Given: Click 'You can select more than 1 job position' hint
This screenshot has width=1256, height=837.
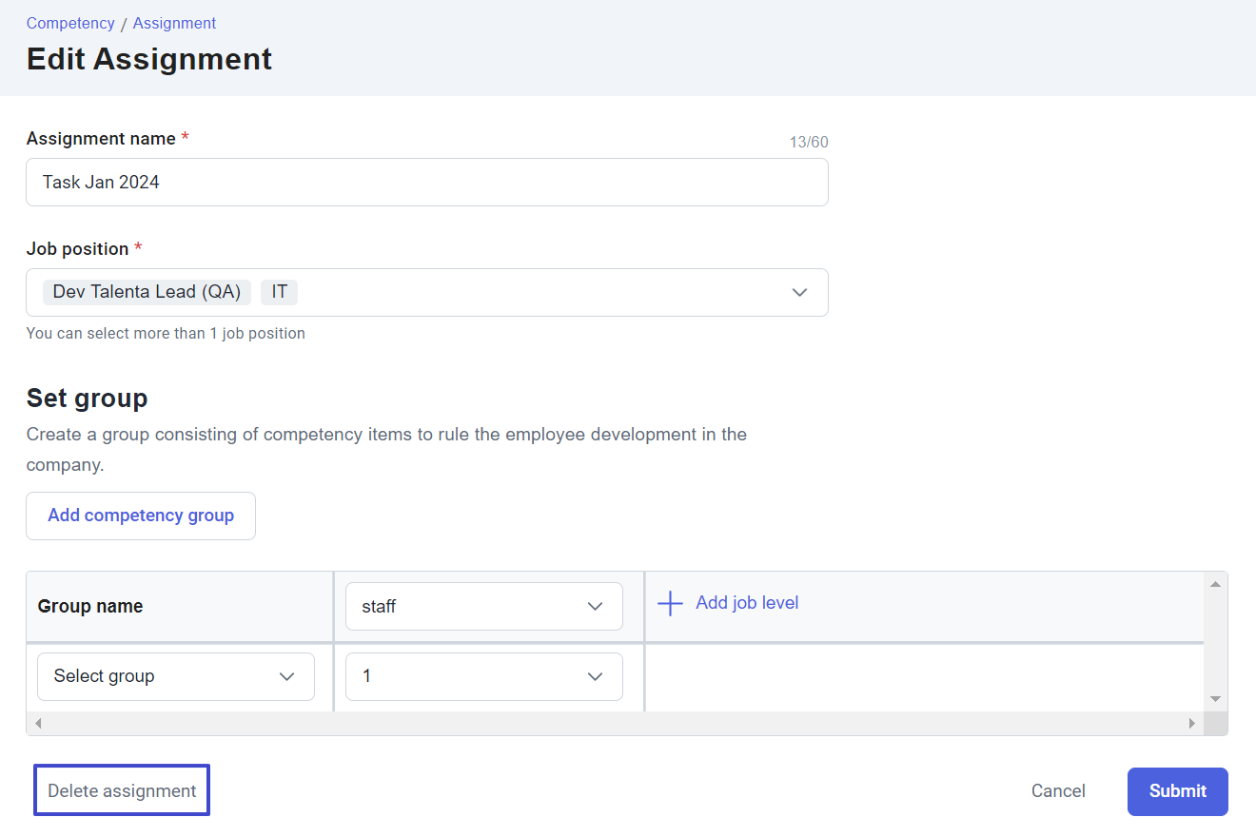Looking at the screenshot, I should (166, 334).
